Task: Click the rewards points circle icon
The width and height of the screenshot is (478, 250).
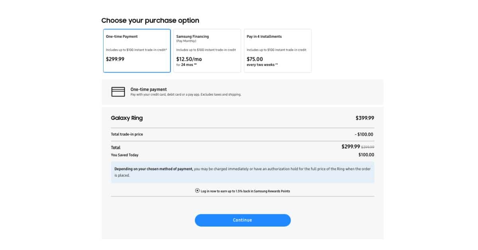Action: (197, 191)
